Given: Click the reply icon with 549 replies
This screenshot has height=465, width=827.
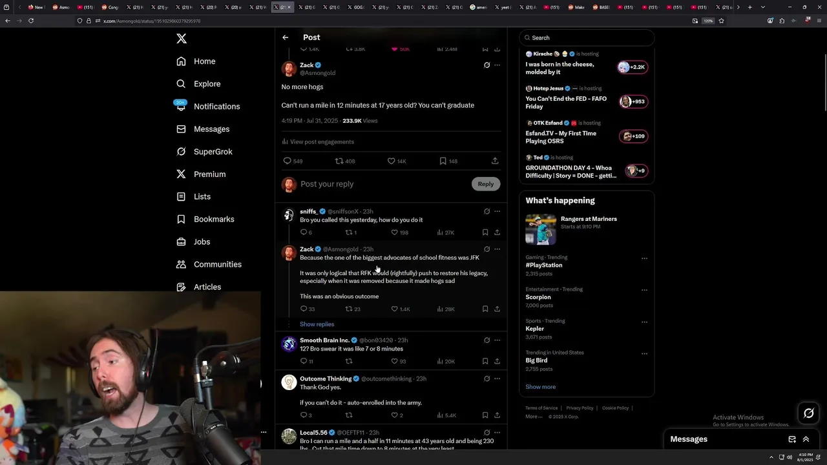Looking at the screenshot, I should coord(288,161).
